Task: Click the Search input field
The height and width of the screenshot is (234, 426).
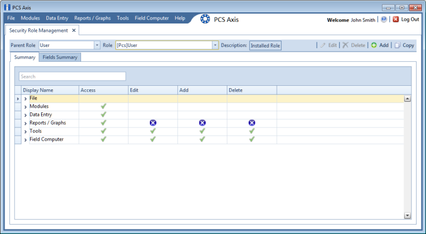Action: pyautogui.click(x=72, y=76)
